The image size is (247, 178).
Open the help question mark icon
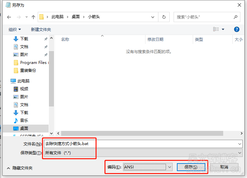(236, 29)
